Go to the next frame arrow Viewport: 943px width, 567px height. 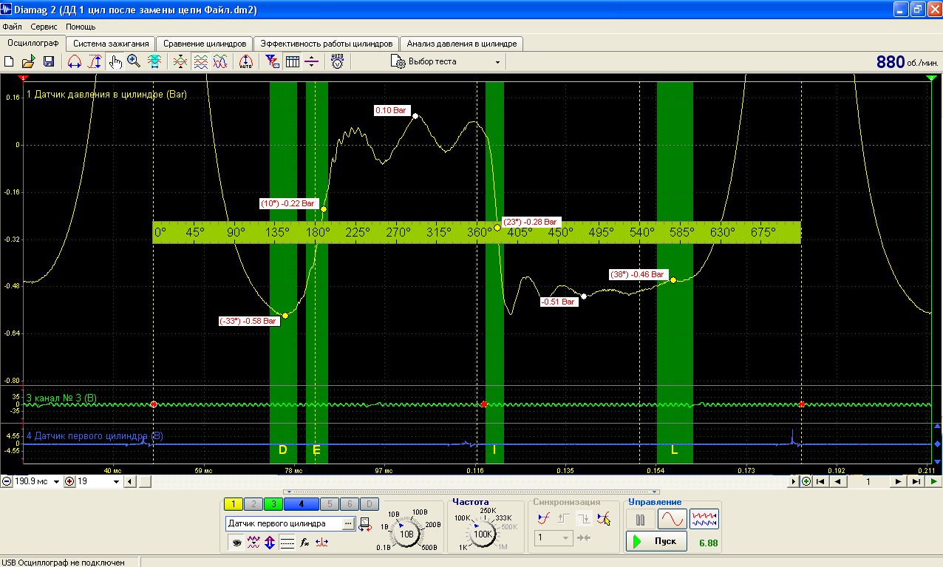tap(899, 481)
